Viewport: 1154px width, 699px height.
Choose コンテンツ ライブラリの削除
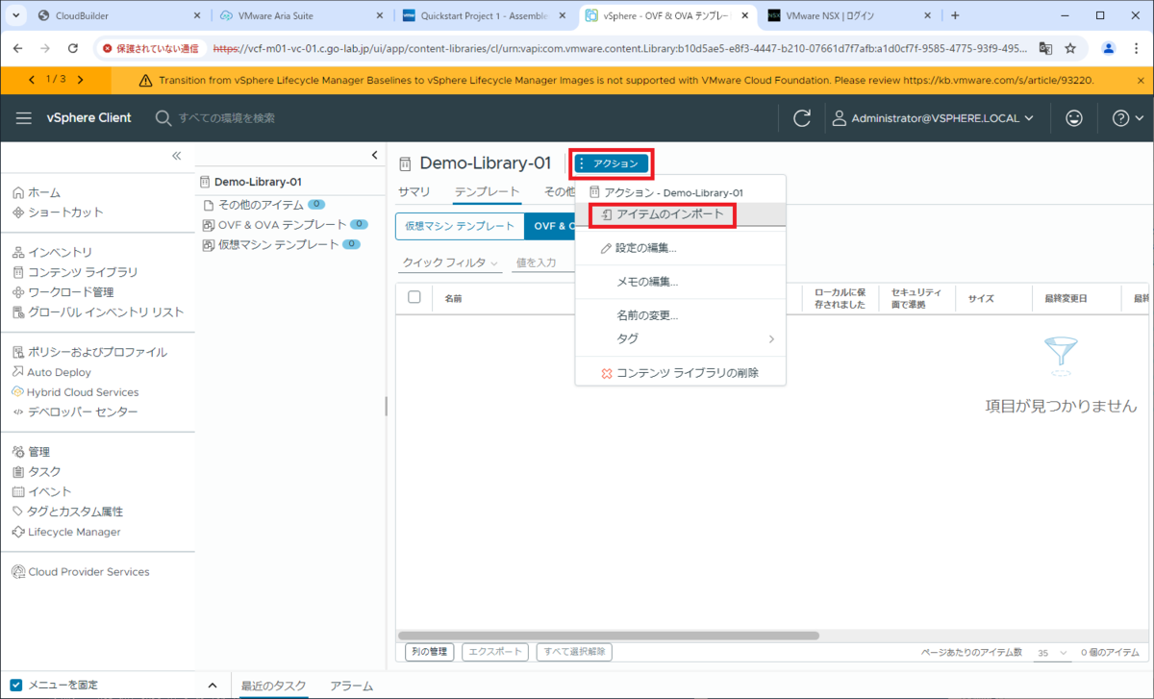681,373
